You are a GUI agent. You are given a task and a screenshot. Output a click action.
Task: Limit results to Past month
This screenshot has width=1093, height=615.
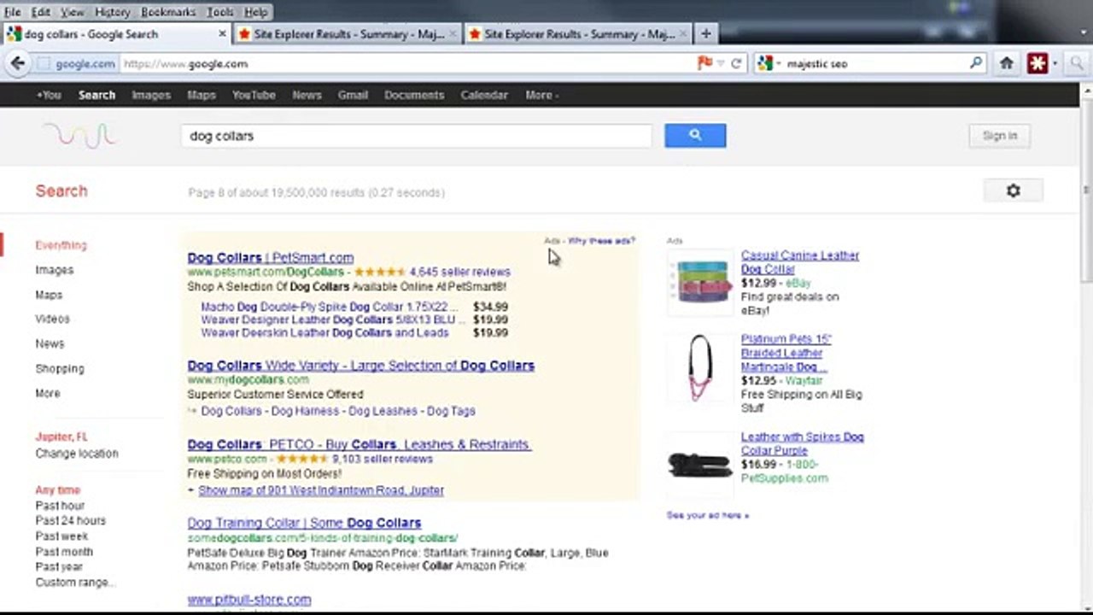(64, 552)
